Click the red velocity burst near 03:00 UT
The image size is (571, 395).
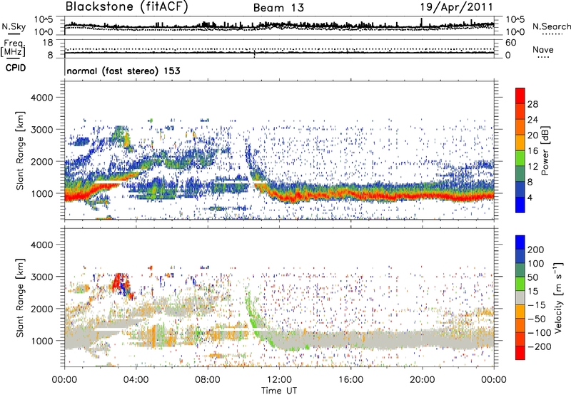coord(118,282)
